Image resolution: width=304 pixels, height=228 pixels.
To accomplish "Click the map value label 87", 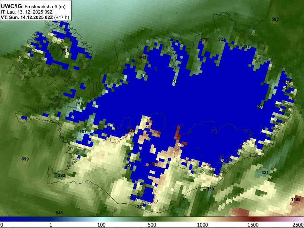I will 143,75.
